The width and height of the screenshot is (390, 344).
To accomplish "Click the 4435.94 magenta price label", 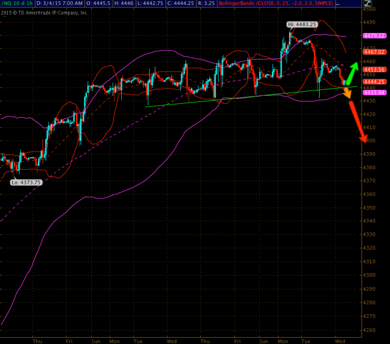I will [370, 92].
